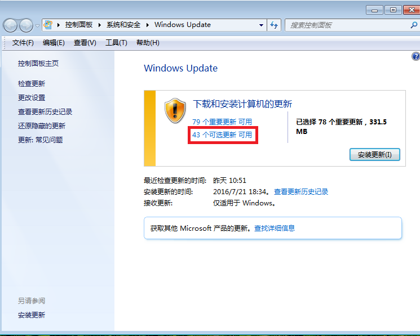Screen dimensions: 420x336
Task: Open the 工具(T) menu
Action: click(116, 43)
